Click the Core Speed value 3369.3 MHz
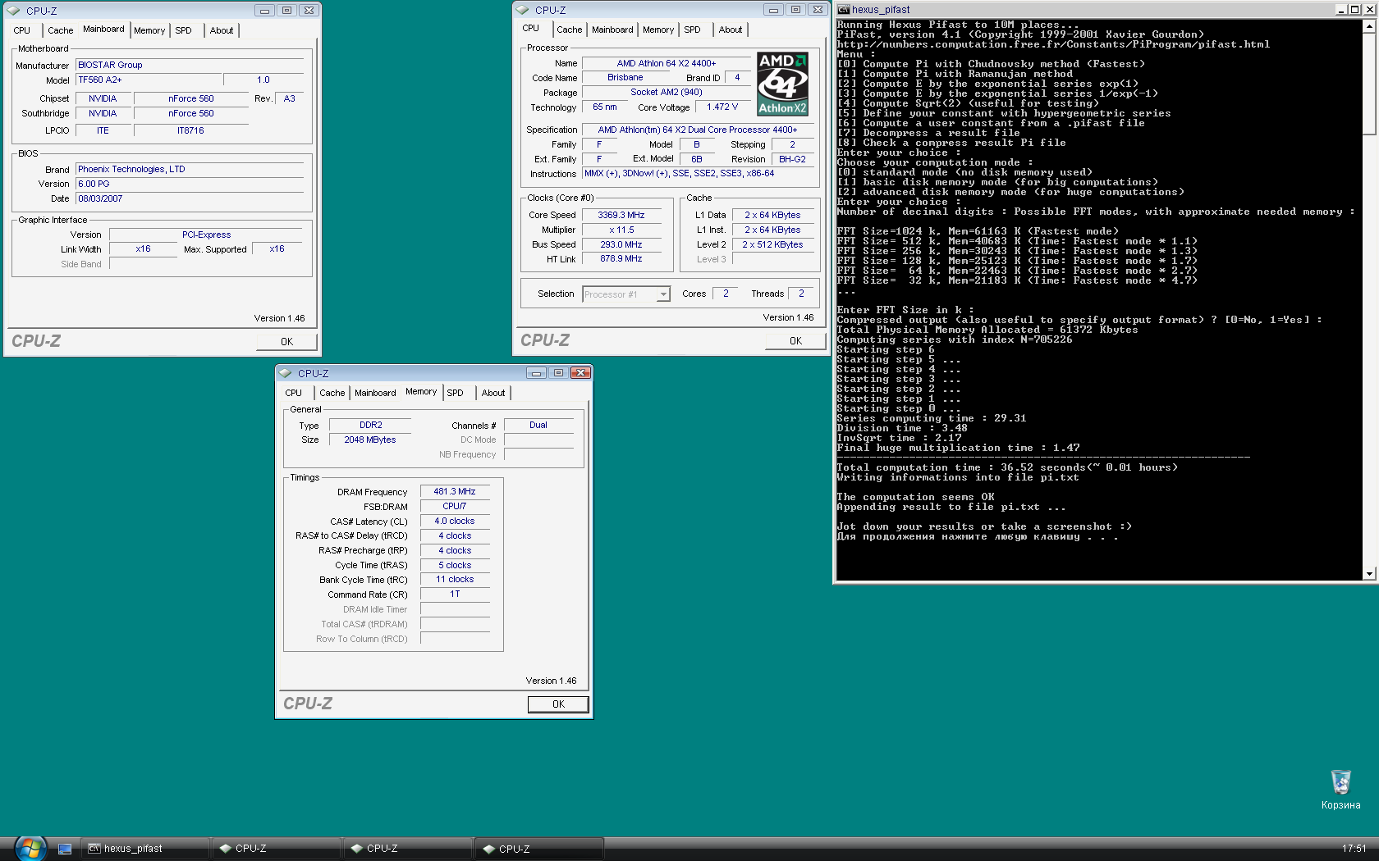 pos(621,215)
